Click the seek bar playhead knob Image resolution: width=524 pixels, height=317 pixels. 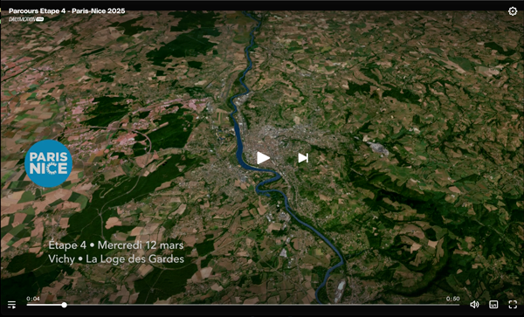[64, 305]
